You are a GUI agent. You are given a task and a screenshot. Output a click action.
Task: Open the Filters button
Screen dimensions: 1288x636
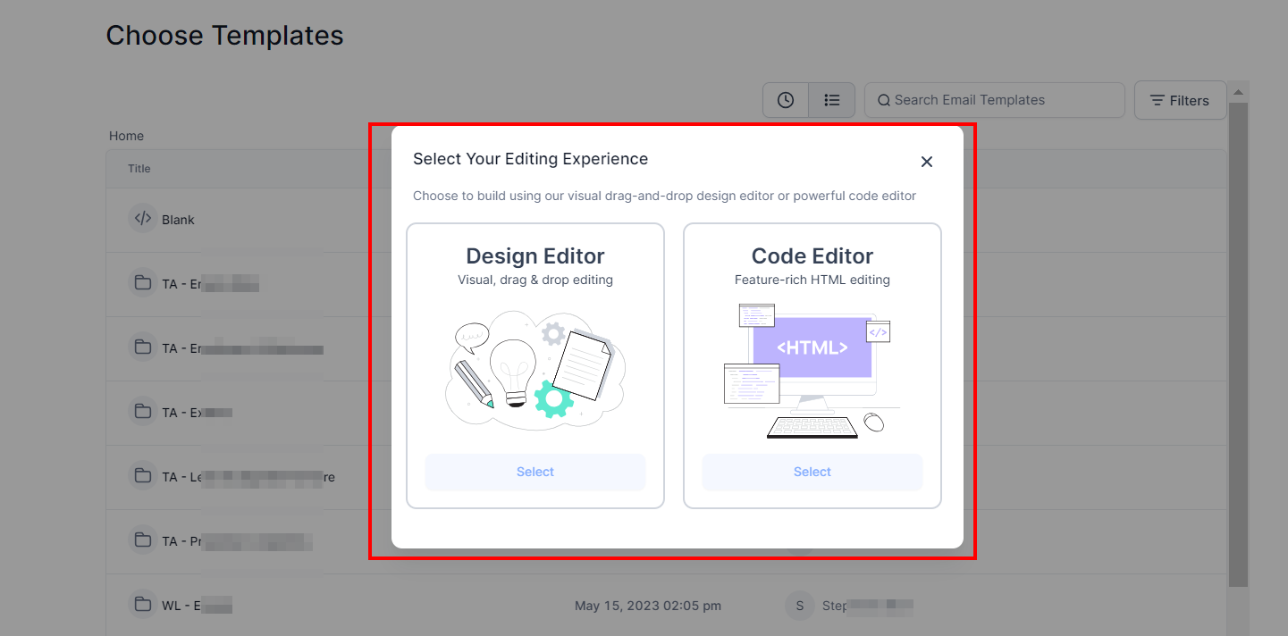pos(1180,100)
